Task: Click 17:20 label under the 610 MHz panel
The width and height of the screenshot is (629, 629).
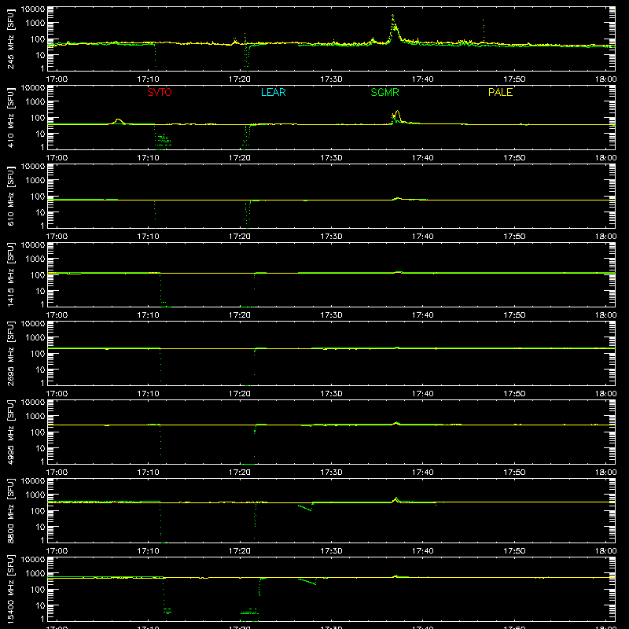Action: [240, 237]
